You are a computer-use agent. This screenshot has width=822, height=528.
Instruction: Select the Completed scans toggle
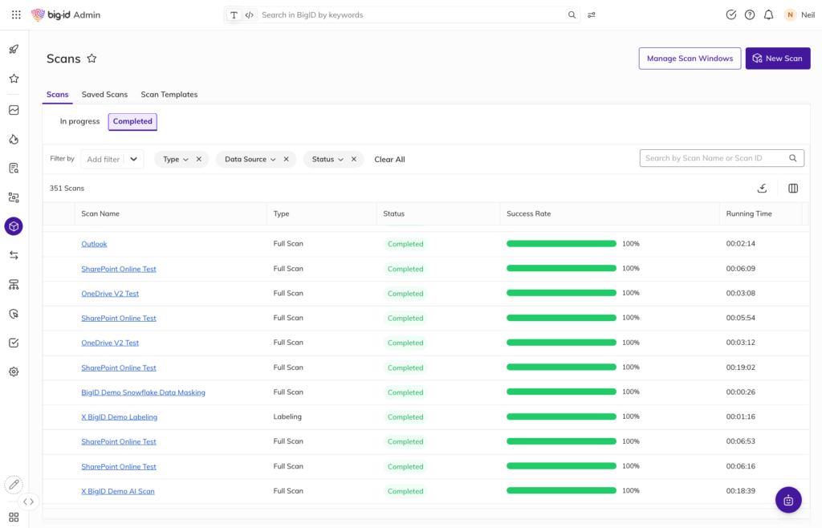click(132, 122)
